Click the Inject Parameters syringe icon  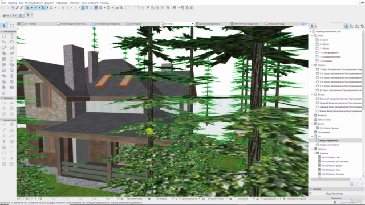pos(22,7)
